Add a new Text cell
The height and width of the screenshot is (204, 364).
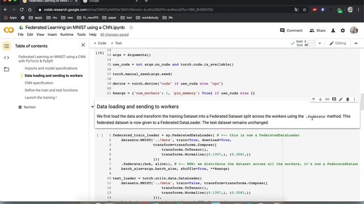pos(116,43)
